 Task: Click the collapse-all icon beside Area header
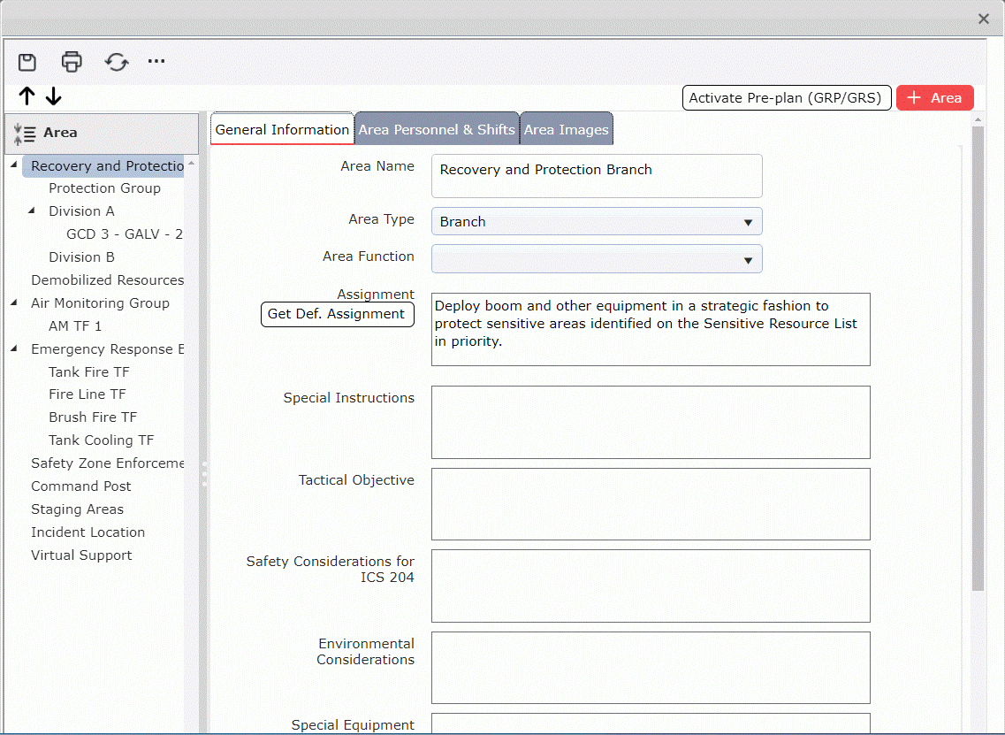[25, 134]
